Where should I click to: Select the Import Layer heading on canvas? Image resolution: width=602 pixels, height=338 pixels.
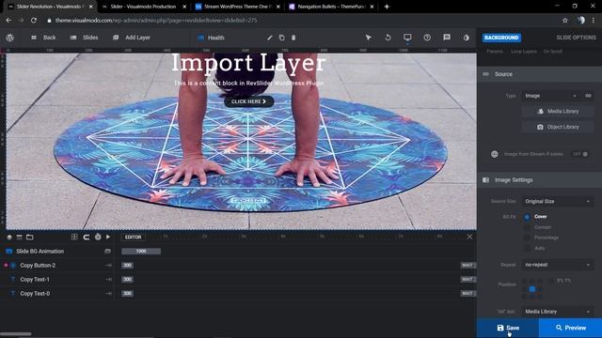(x=248, y=63)
